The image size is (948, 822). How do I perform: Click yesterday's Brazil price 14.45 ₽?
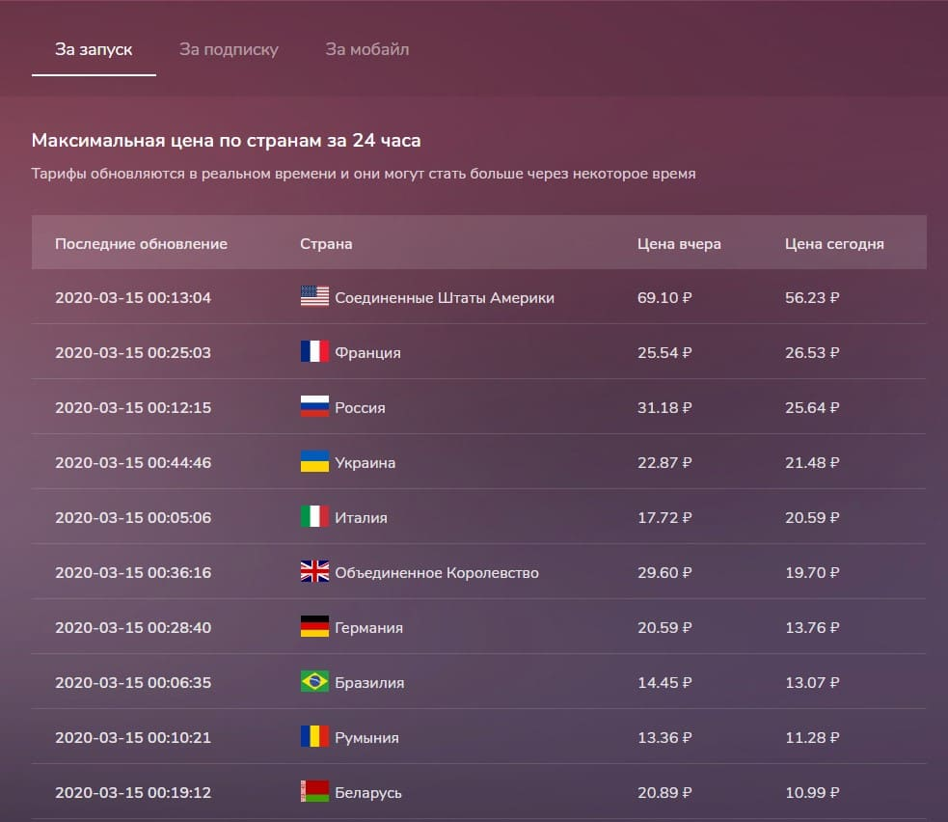tap(664, 683)
